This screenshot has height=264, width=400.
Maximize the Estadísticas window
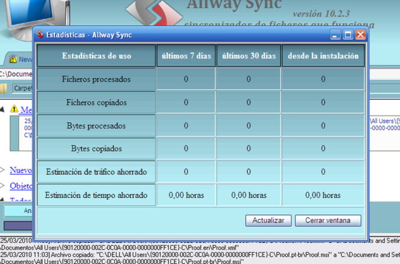(347, 35)
